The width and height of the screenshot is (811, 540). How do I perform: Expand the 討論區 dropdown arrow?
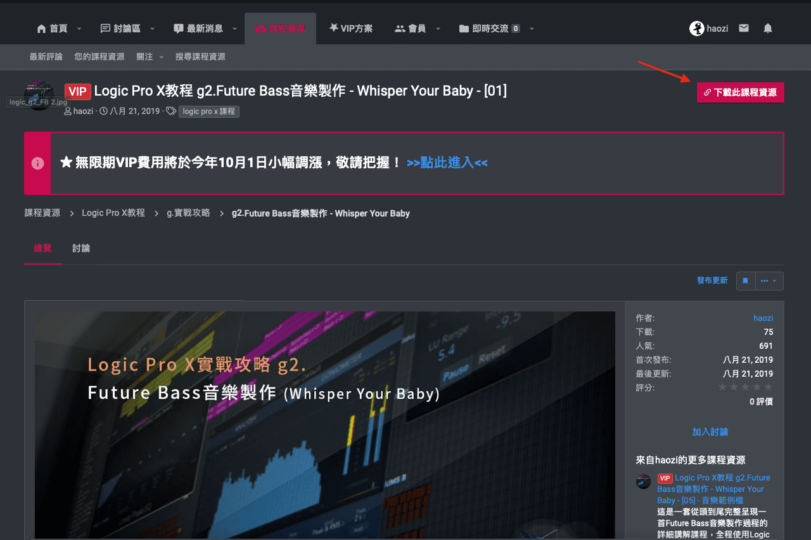click(x=153, y=29)
